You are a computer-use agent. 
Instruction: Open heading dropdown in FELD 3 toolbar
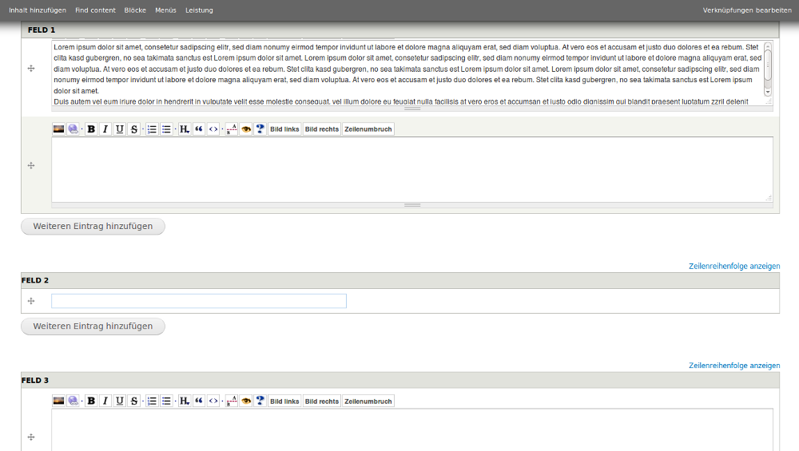184,402
